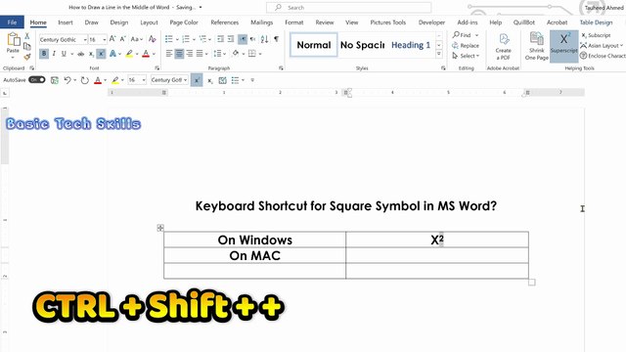Switch AutoSave toggle off
Screen dimensions: 626x352
tap(37, 80)
